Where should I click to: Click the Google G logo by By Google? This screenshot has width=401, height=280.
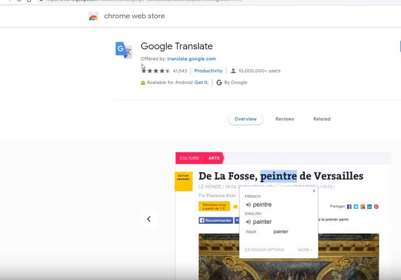click(219, 83)
